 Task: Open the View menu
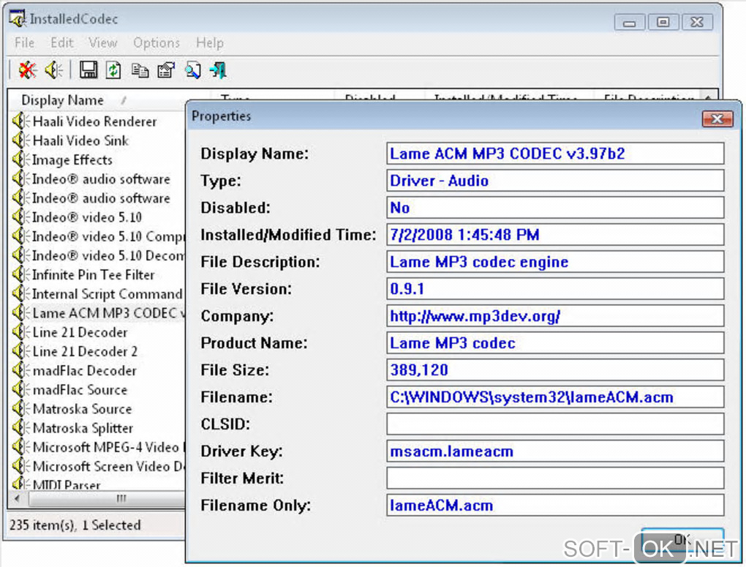click(x=103, y=43)
